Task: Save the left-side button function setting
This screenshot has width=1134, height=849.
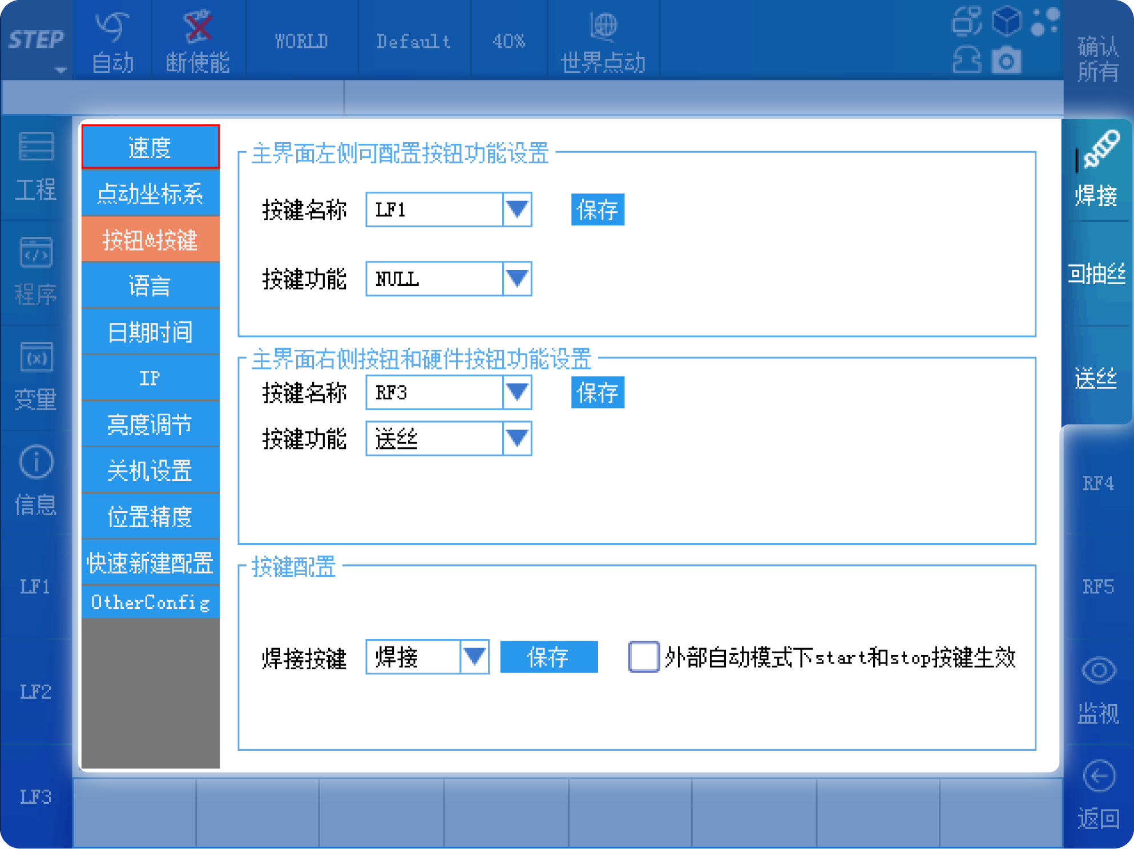Action: tap(598, 209)
